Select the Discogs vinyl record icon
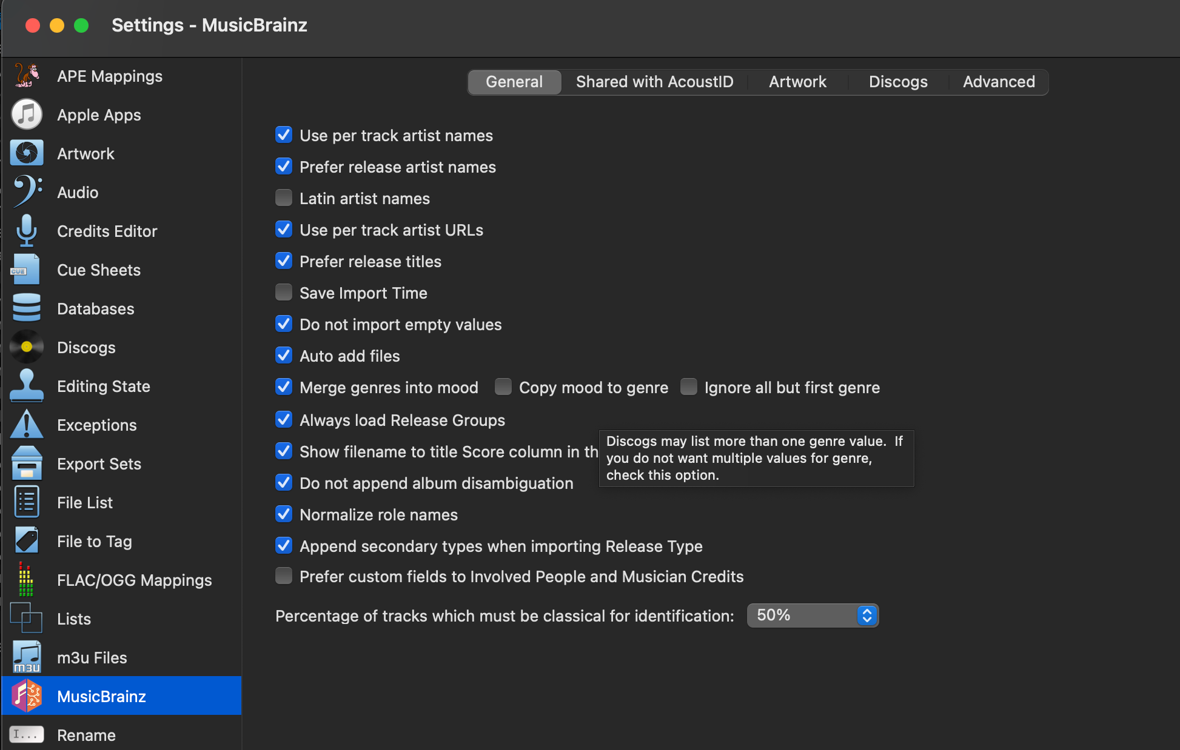The width and height of the screenshot is (1180, 750). click(27, 347)
